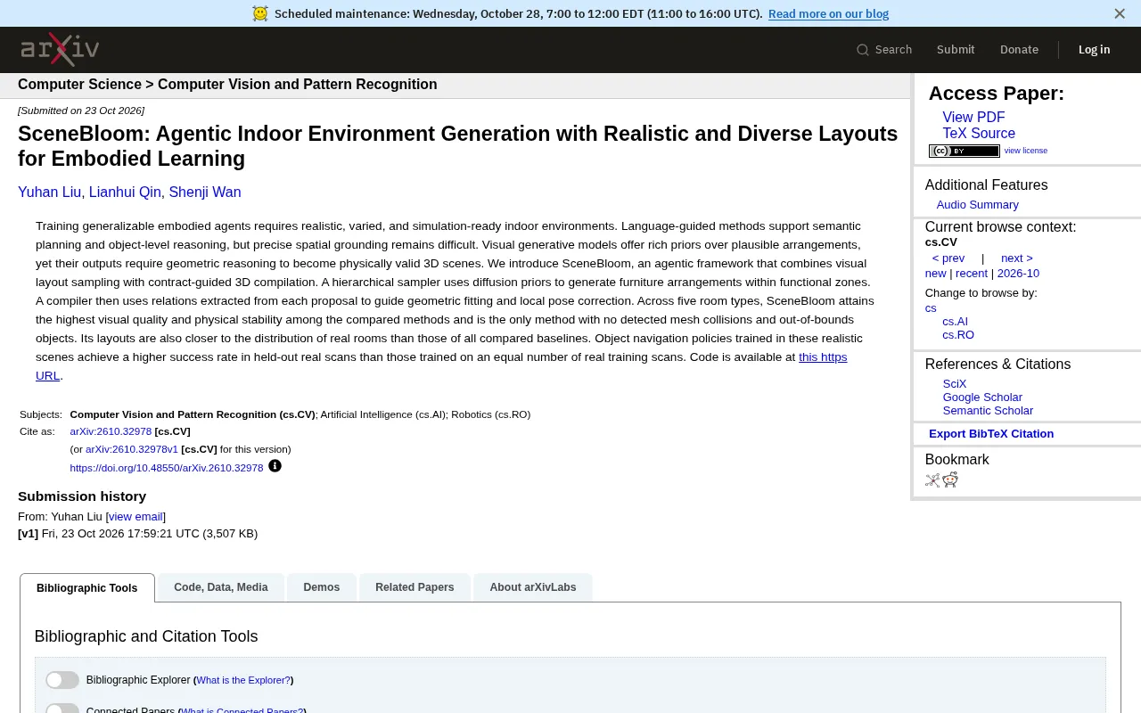Viewport: 1141px width, 713px height.
Task: Select the Related Papers tab
Action: click(415, 587)
